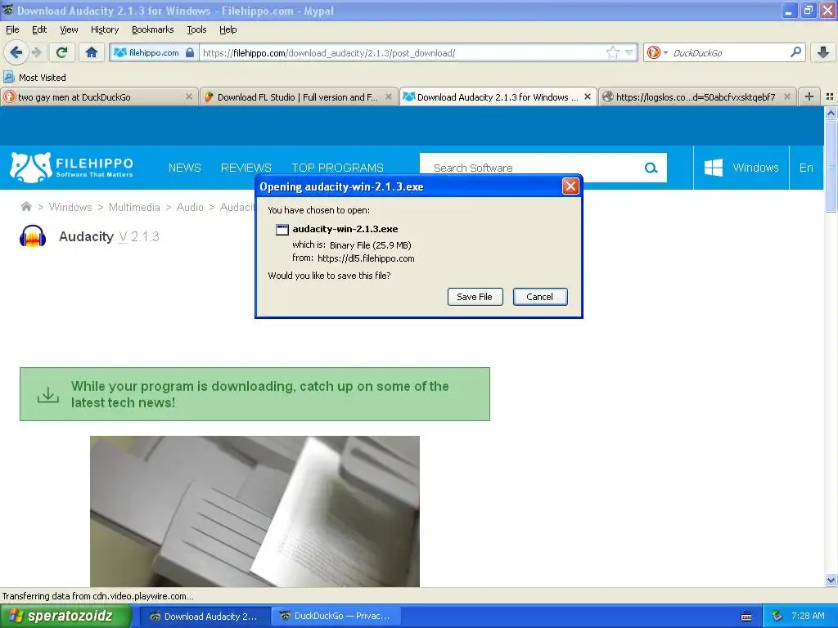Switch to Download Audacity taskbar window
The height and width of the screenshot is (628, 838).
point(204,617)
